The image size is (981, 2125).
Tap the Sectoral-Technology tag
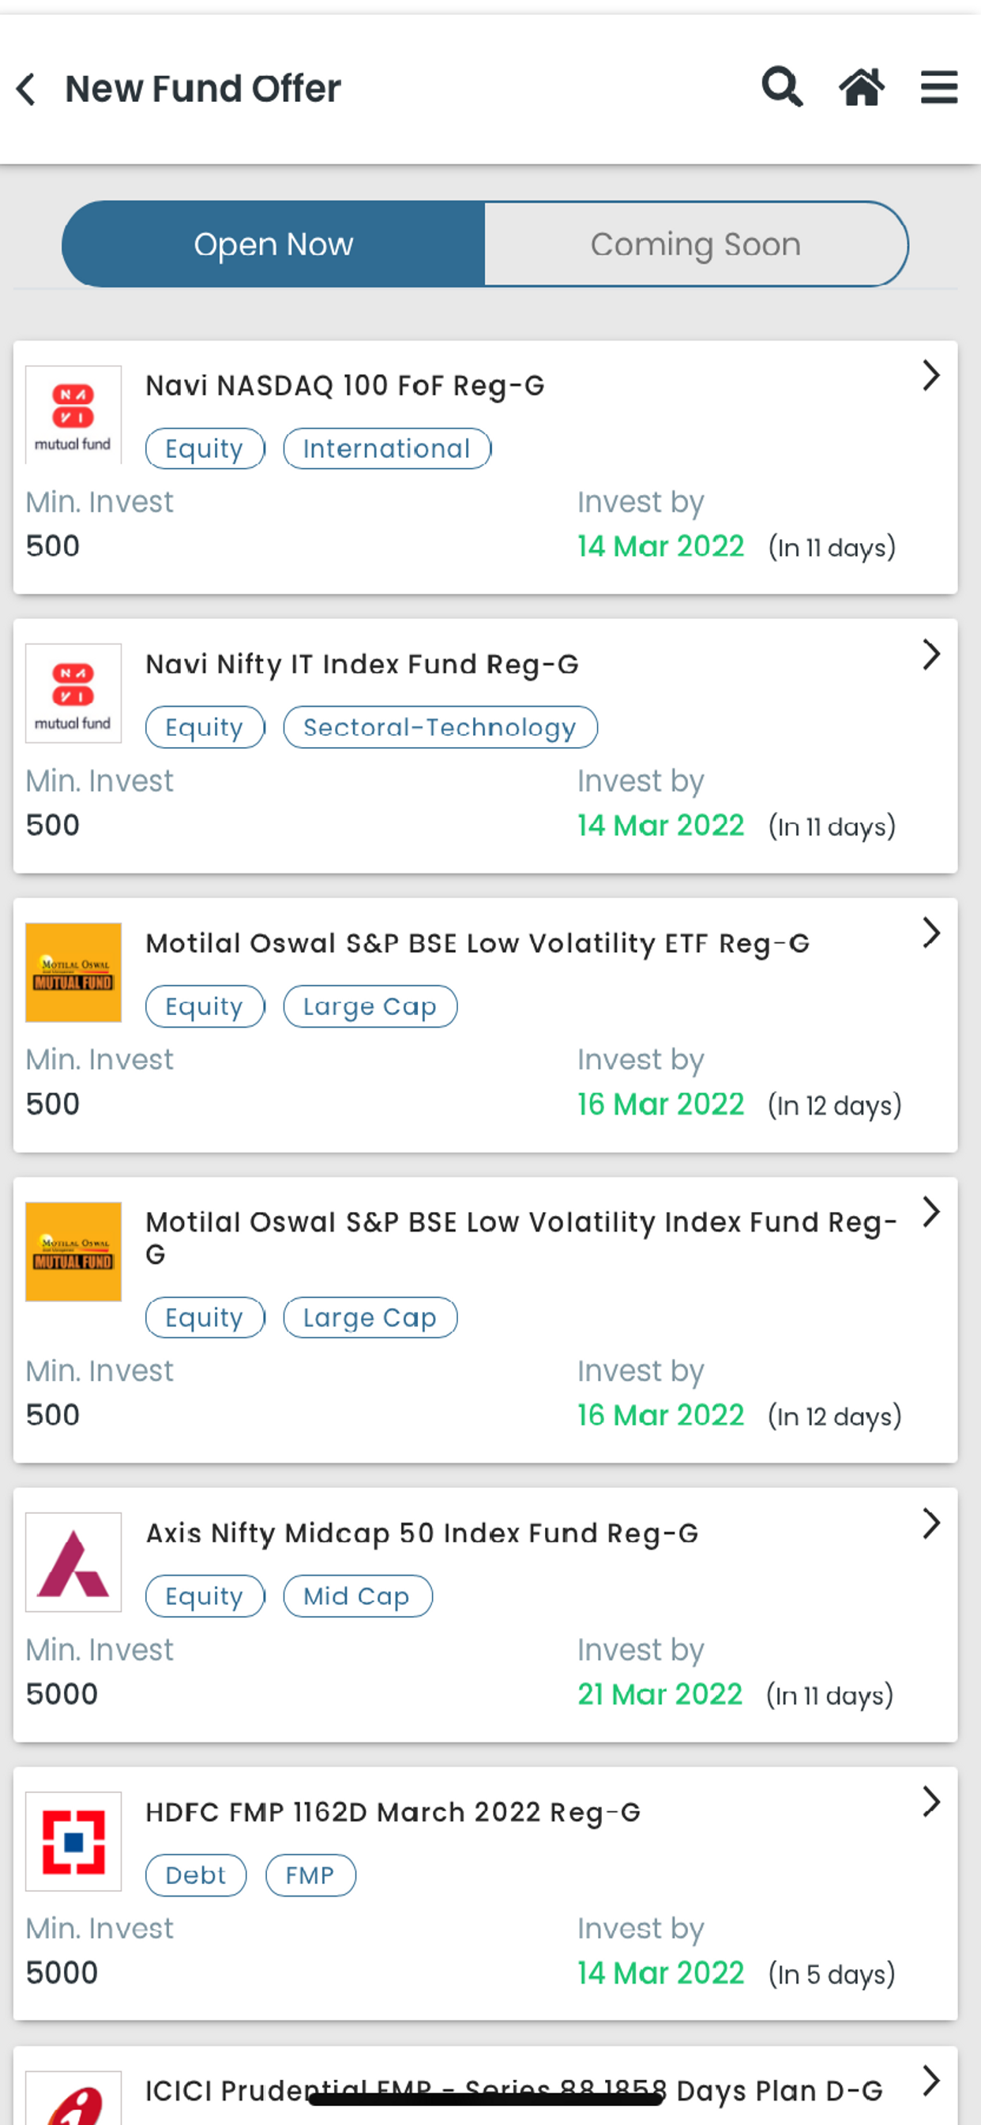pyautogui.click(x=439, y=727)
